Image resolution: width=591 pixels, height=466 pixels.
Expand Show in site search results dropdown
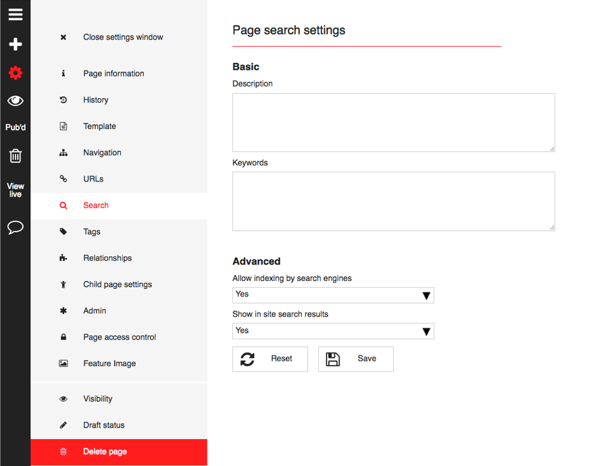333,331
